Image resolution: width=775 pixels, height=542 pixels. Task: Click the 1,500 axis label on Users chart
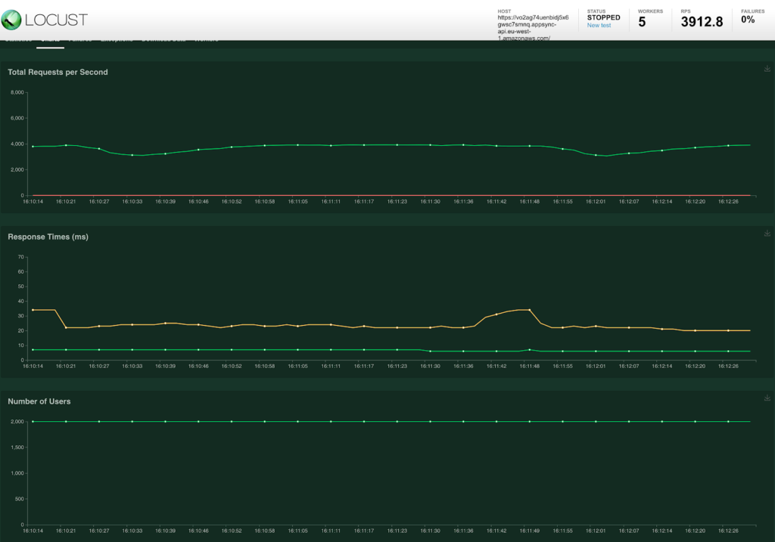[x=17, y=448]
